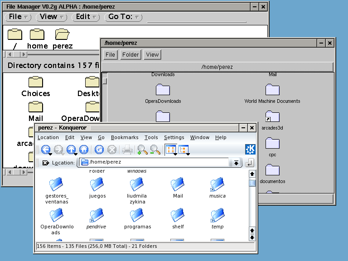Open the OperaDownloads folder in Konqueror
Viewport: 348px width, 261px height.
(x=57, y=221)
